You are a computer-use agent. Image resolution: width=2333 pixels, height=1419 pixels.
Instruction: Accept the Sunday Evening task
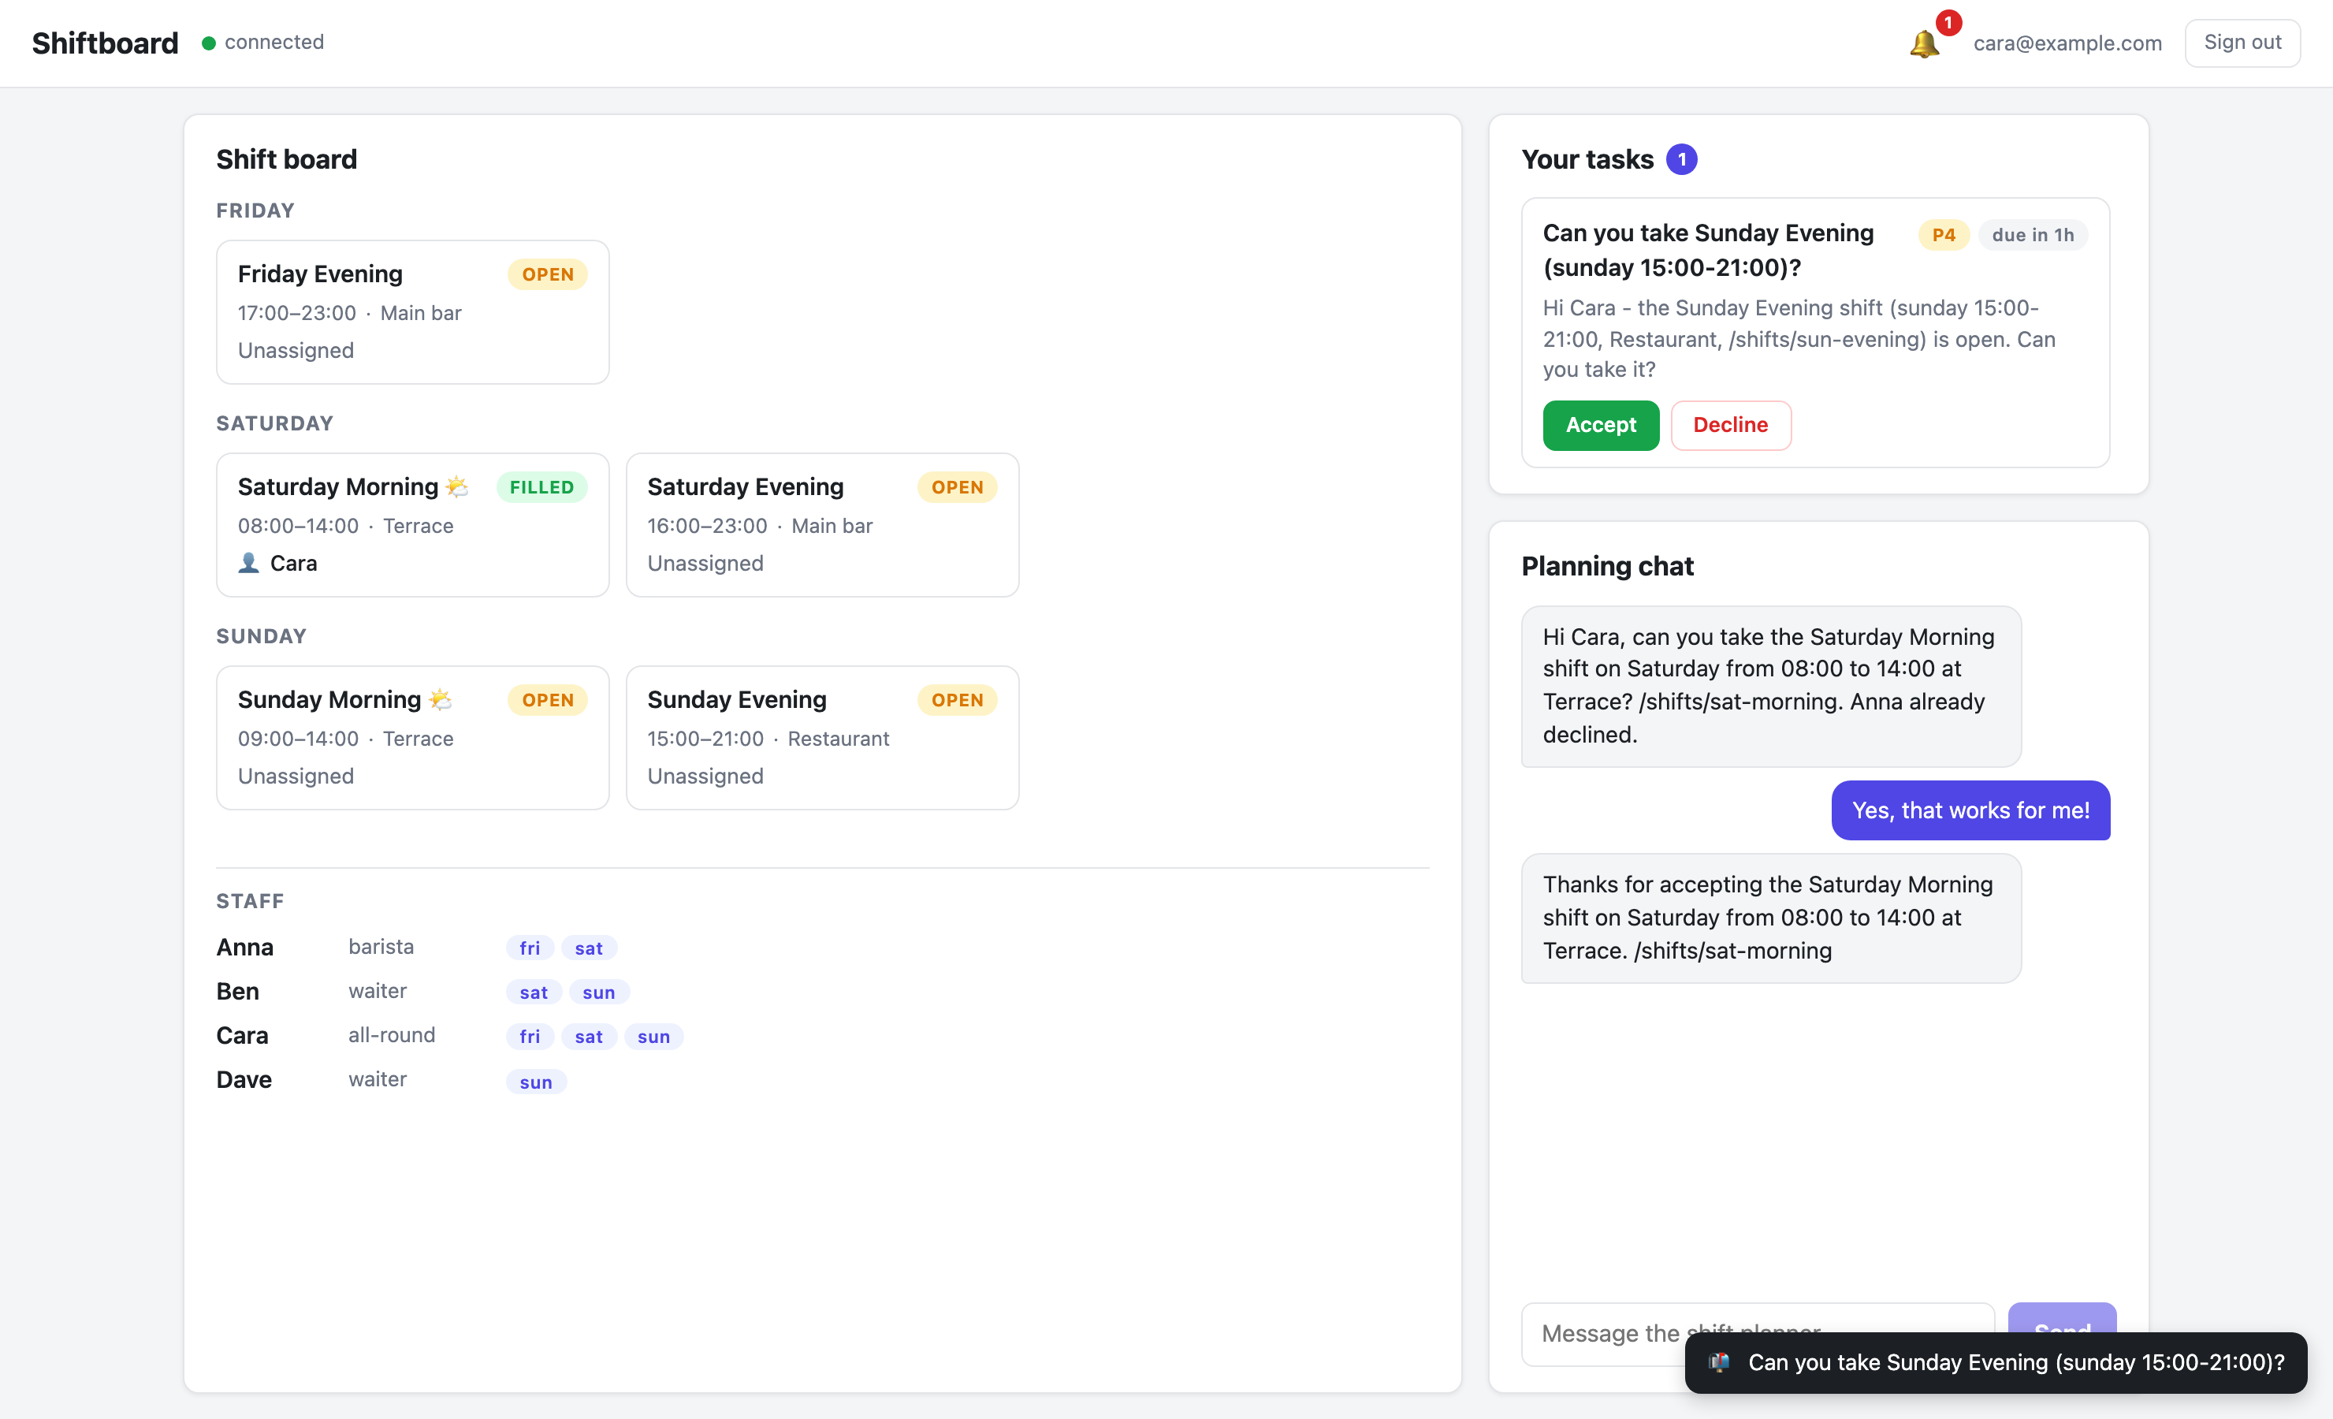(x=1600, y=426)
